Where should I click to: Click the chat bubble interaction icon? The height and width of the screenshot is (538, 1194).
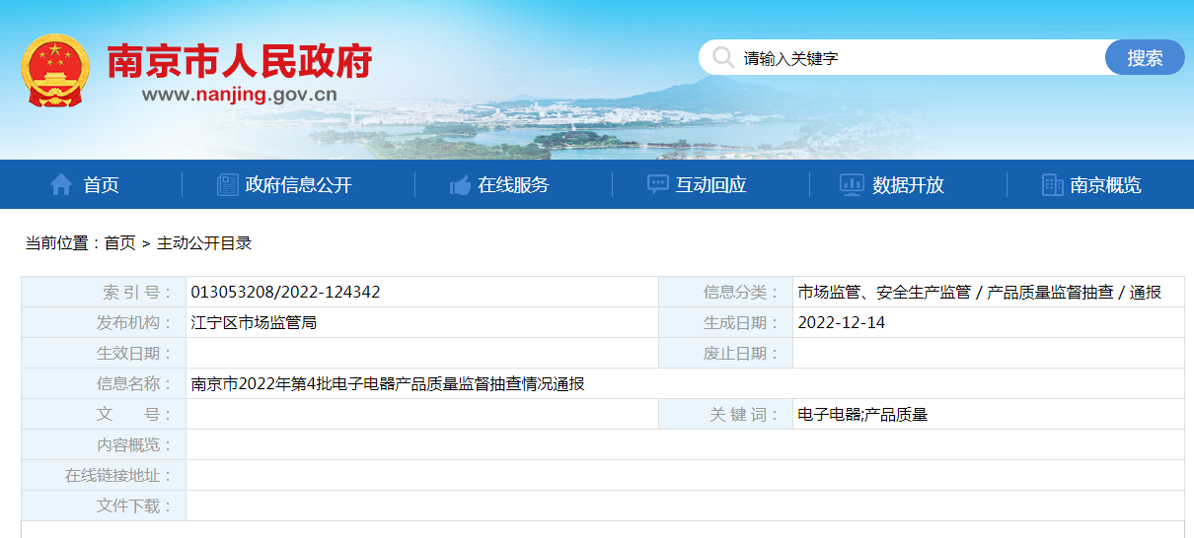(x=657, y=184)
